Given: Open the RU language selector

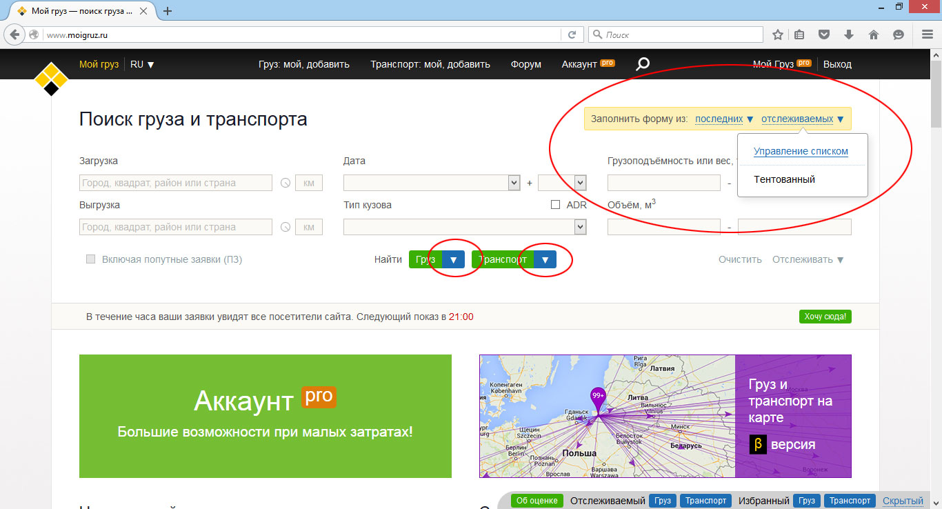Looking at the screenshot, I should (x=142, y=64).
